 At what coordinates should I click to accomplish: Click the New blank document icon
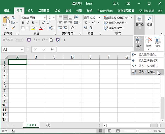(x=51, y=40)
